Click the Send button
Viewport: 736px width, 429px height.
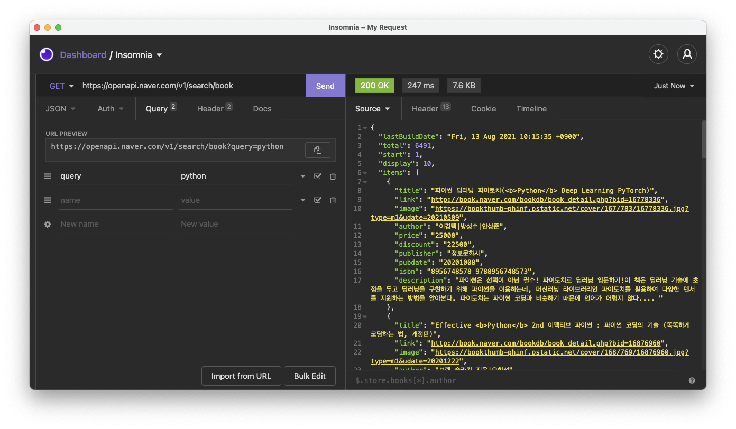(325, 86)
